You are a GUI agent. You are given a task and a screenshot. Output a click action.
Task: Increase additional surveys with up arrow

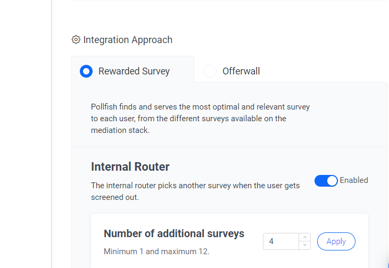[304, 237]
